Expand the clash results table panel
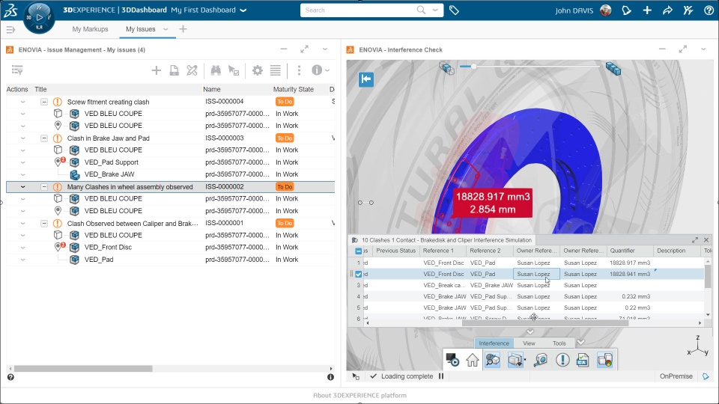Viewport: 719px width, 404px height. tap(695, 240)
